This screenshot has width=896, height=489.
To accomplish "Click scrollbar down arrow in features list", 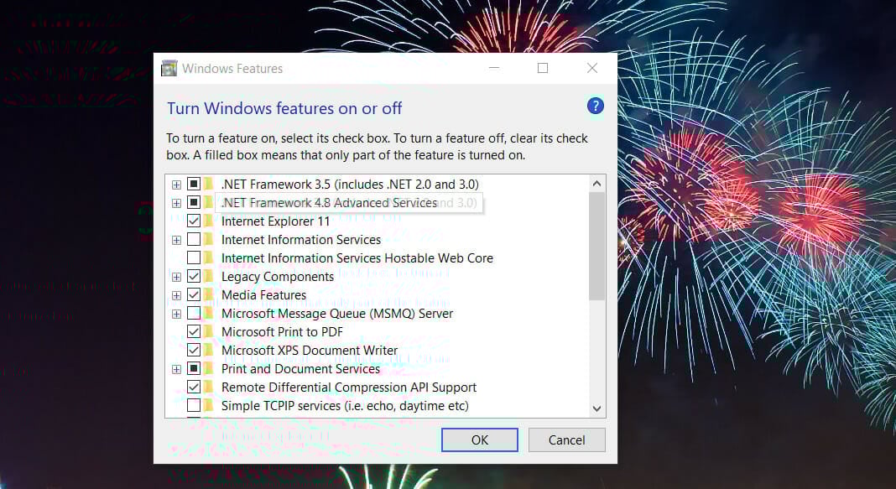I will 596,408.
